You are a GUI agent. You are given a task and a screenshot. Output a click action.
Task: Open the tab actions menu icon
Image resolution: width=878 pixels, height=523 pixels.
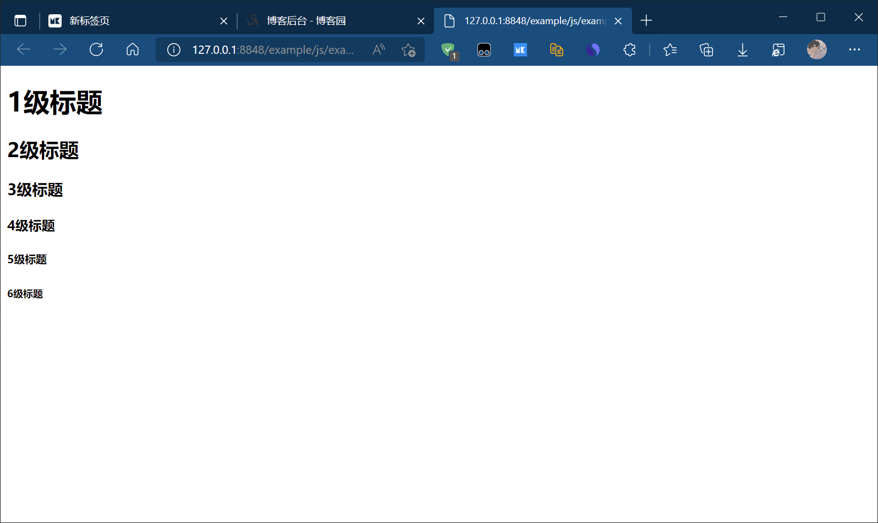pos(20,21)
